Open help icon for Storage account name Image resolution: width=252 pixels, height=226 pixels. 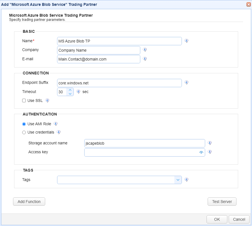click(210, 143)
